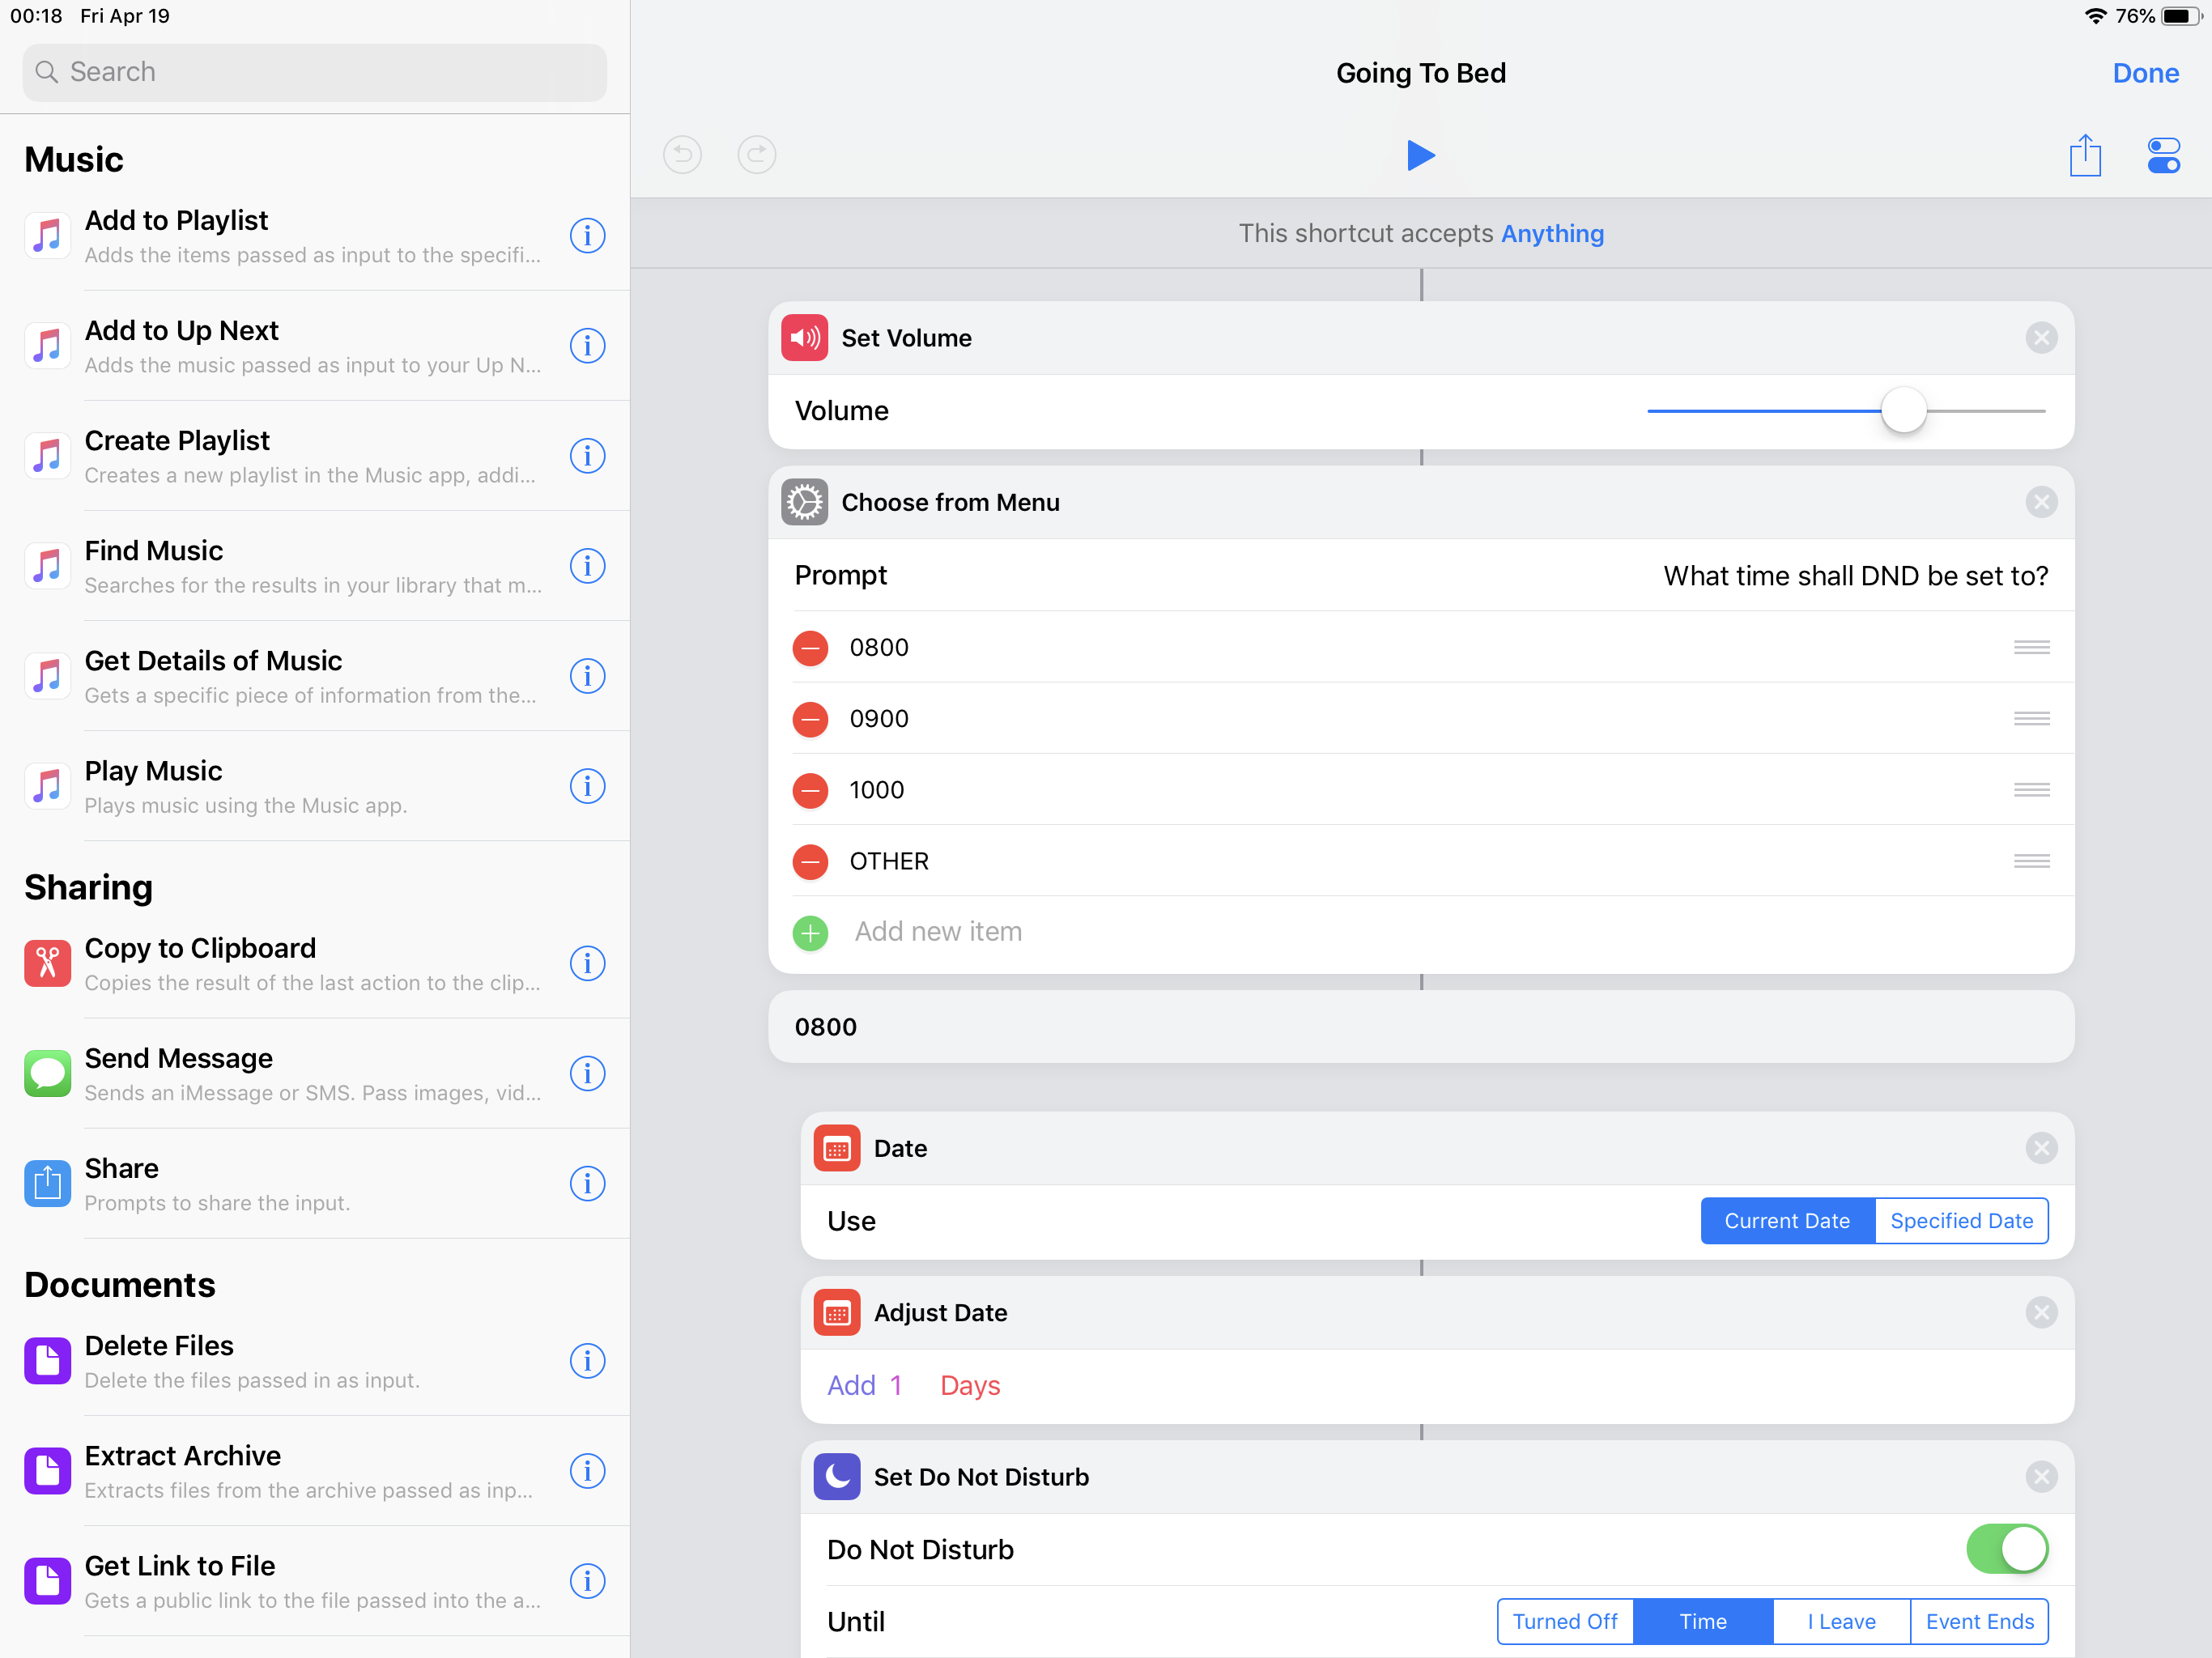Select Current Date option

click(x=1787, y=1221)
